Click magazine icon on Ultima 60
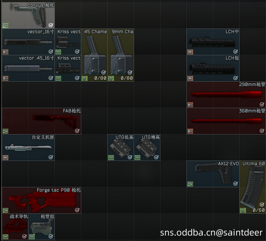This screenshot has width=266, height=241. (x=243, y=210)
